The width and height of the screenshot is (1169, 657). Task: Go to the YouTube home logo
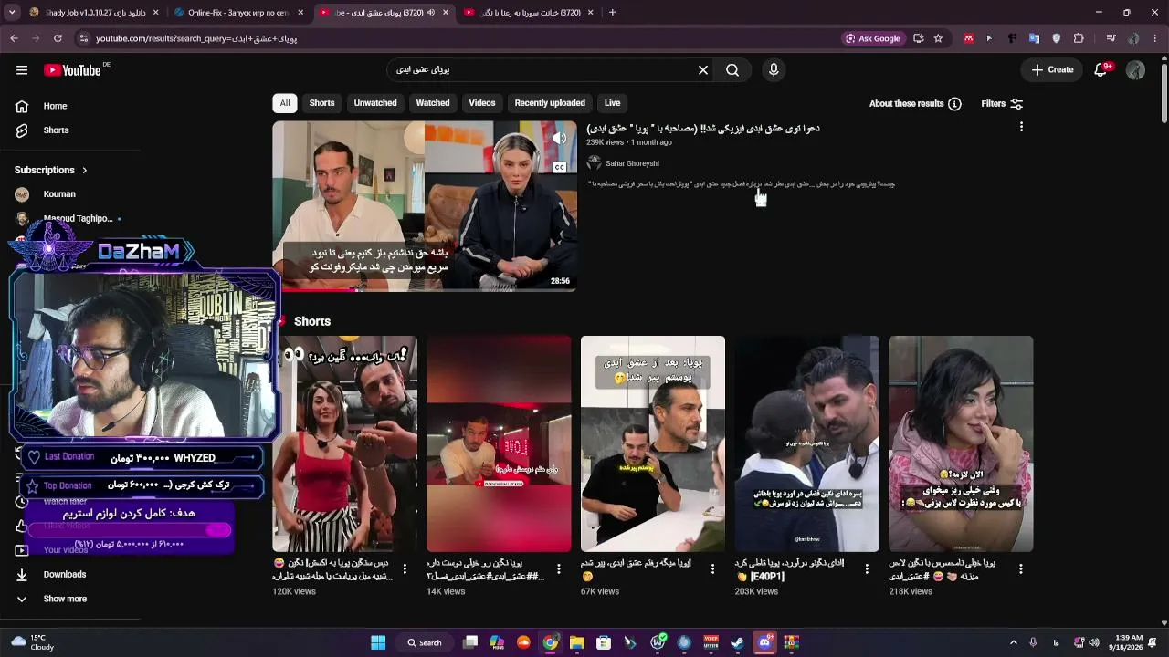(x=72, y=70)
